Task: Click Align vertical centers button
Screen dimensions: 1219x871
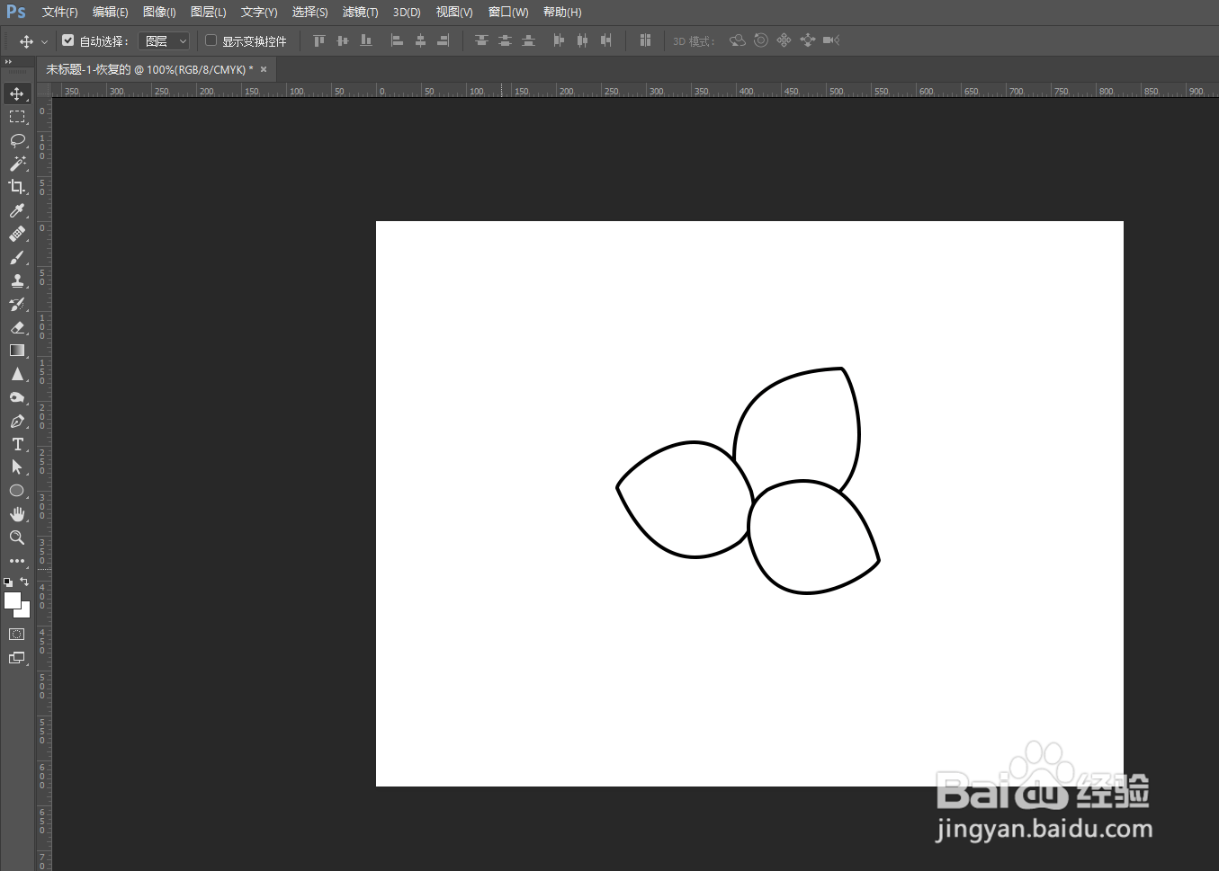Action: (x=342, y=40)
